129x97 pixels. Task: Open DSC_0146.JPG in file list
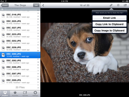click(x=19, y=16)
